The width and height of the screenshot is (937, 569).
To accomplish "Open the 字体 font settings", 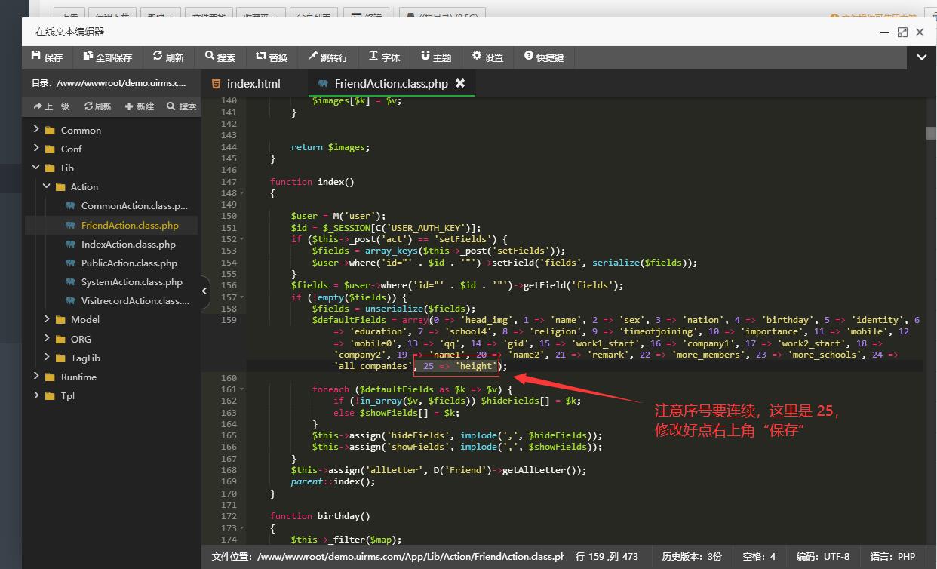I will tap(385, 57).
